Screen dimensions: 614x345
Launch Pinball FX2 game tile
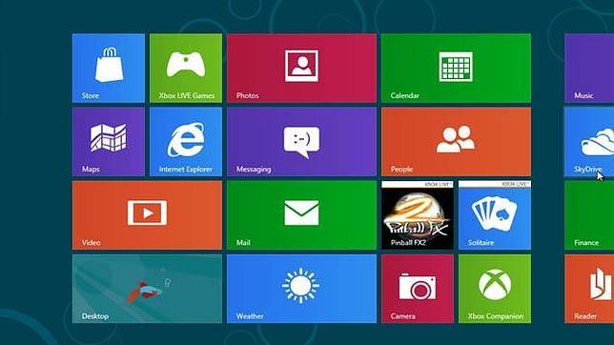pyautogui.click(x=418, y=215)
